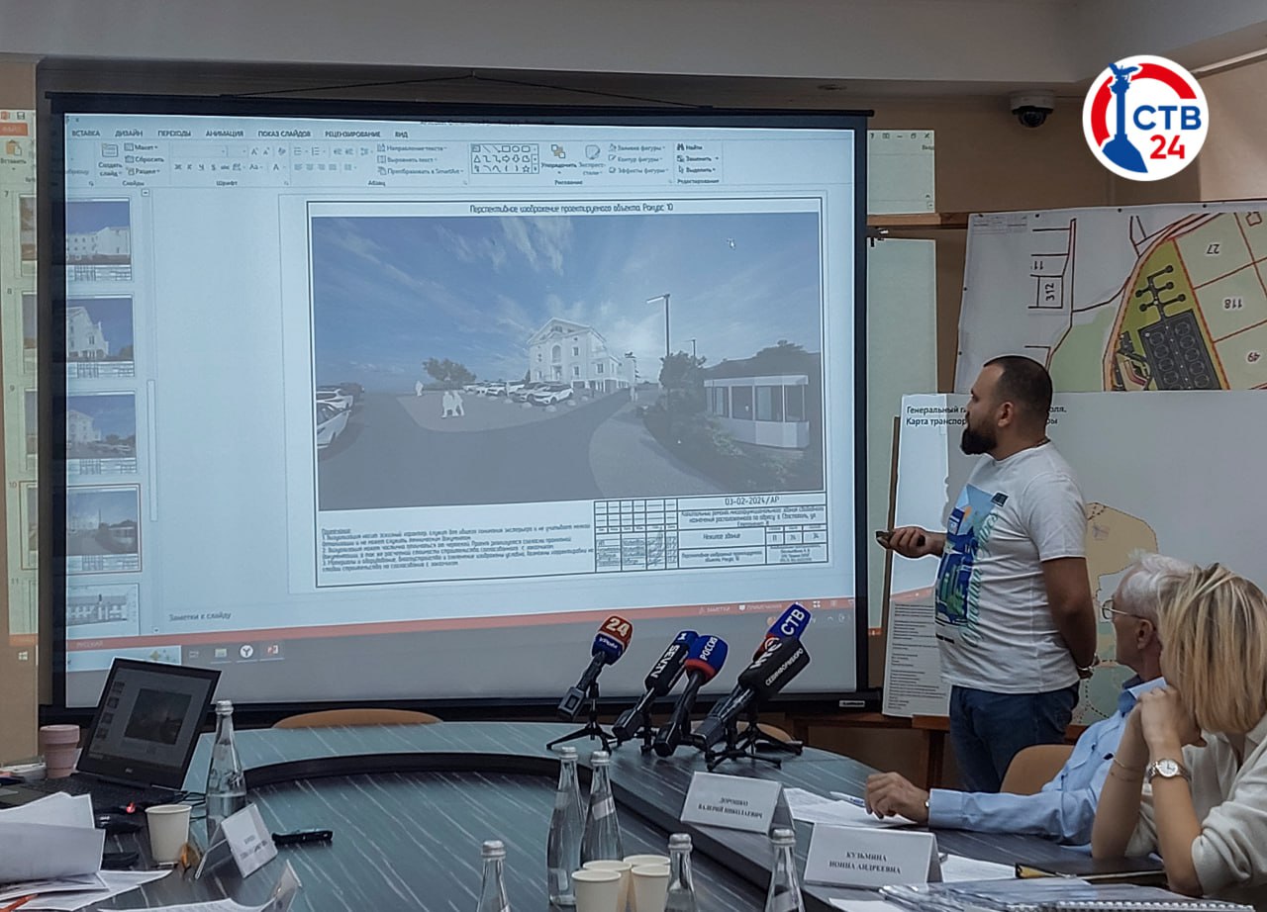The width and height of the screenshot is (1267, 912).
Task: Select center text alignment
Action: coord(310,167)
